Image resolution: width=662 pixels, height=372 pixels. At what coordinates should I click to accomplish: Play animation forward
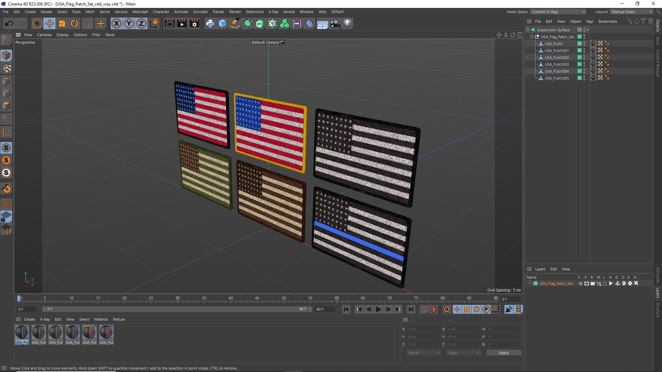pos(378,309)
